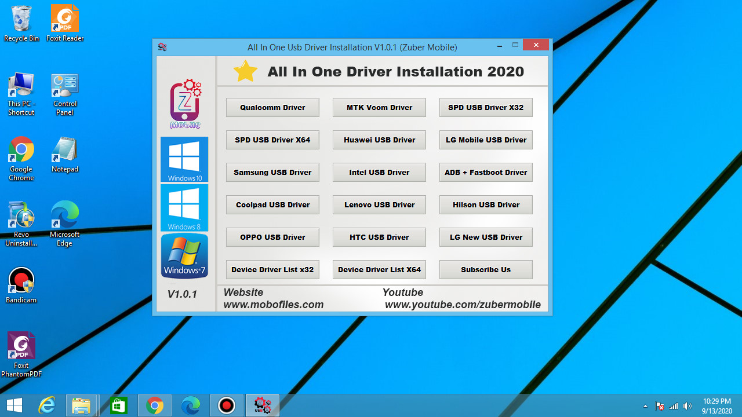The height and width of the screenshot is (417, 742).
Task: Open Windows Store from taskbar
Action: pyautogui.click(x=118, y=405)
